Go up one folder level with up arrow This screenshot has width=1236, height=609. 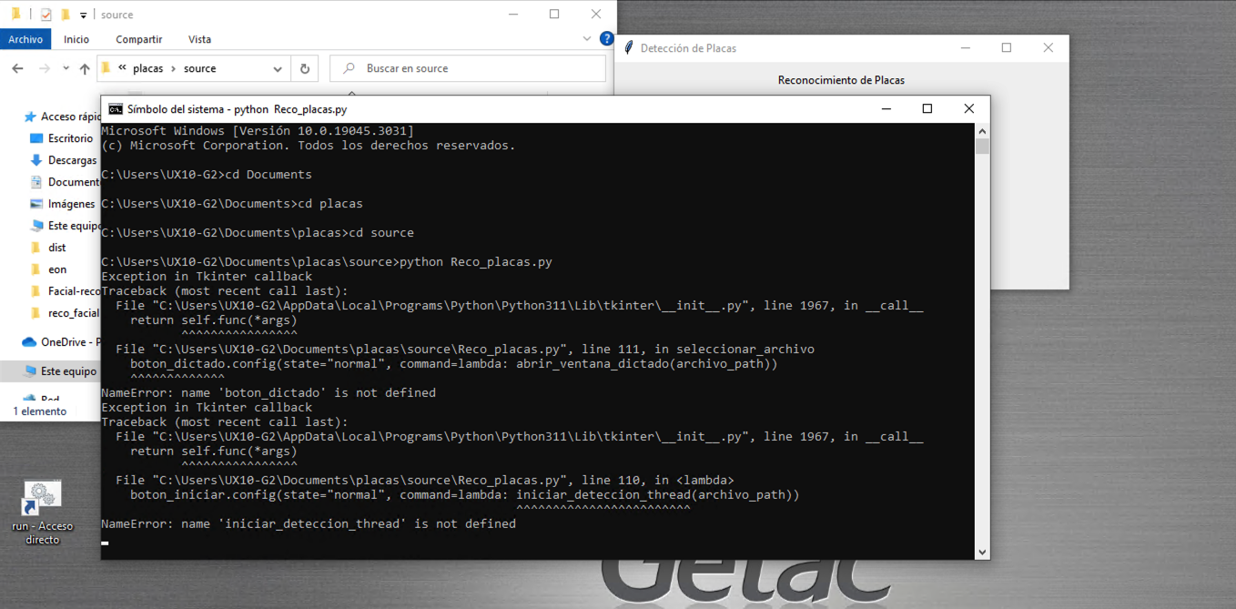tap(85, 68)
